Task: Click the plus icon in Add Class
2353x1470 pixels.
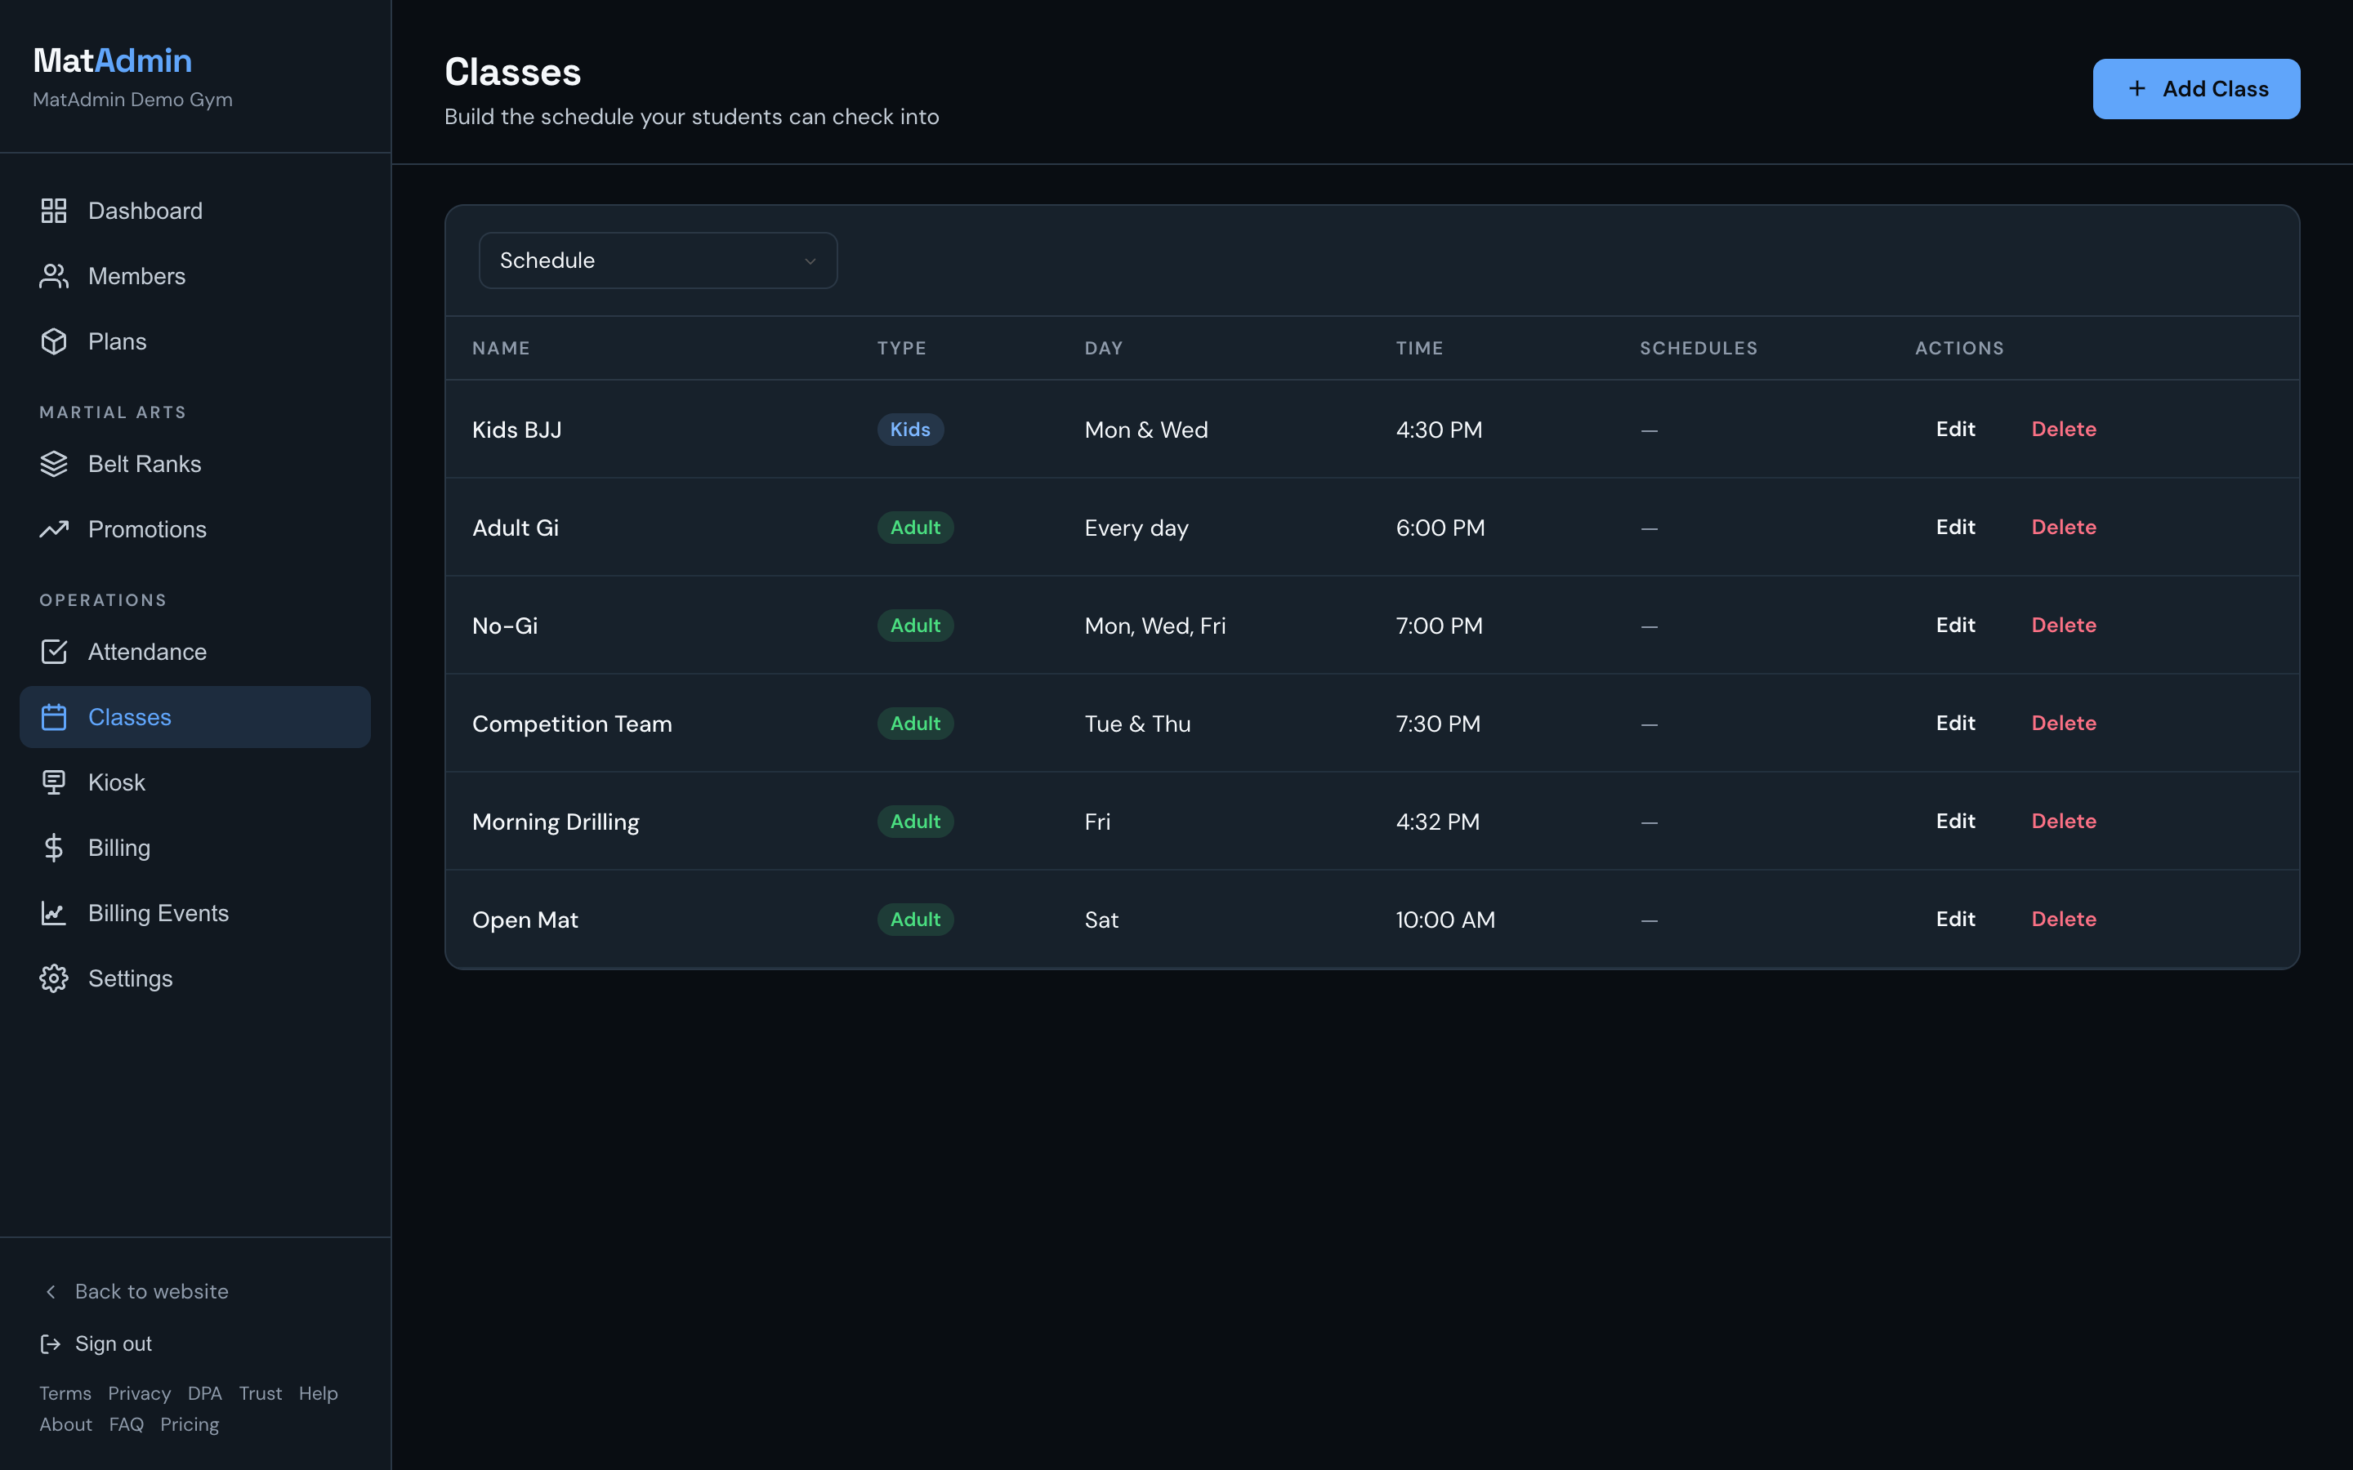Action: coord(2136,88)
